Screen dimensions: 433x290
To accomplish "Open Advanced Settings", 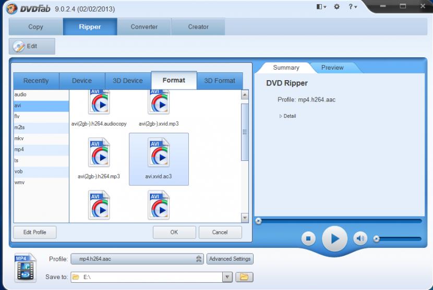I will 230,259.
